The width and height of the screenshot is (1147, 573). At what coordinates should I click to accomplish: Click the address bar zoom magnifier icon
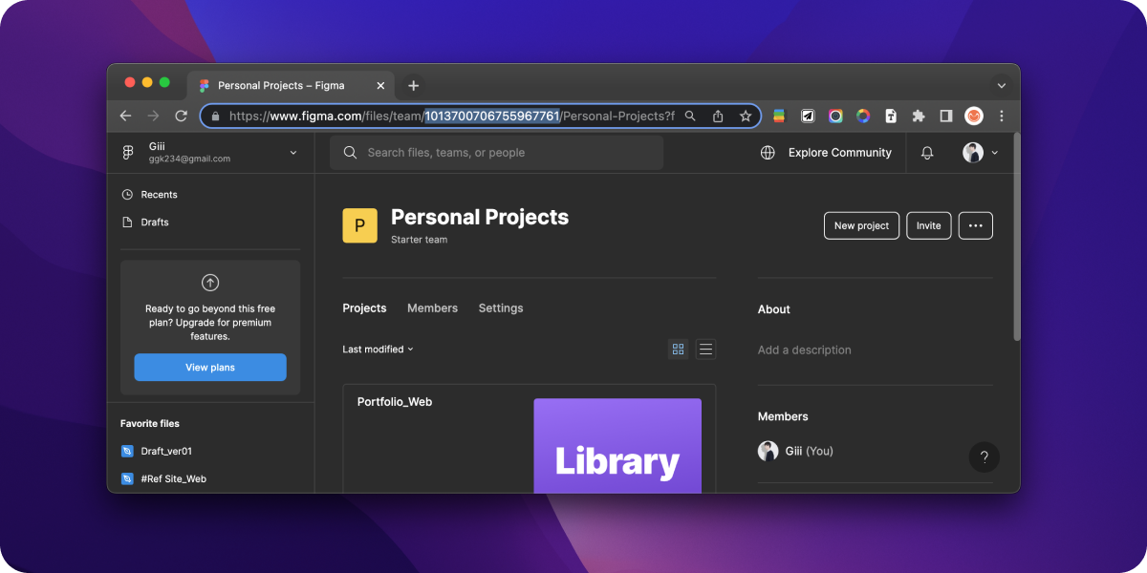[x=690, y=116]
